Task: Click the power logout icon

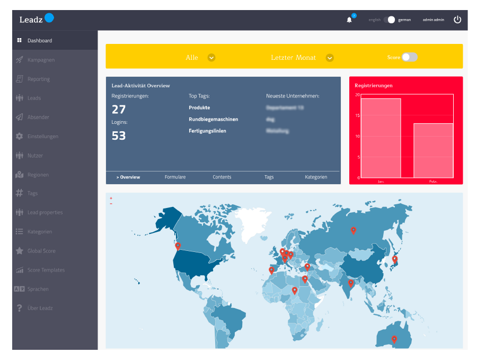Action: [457, 20]
